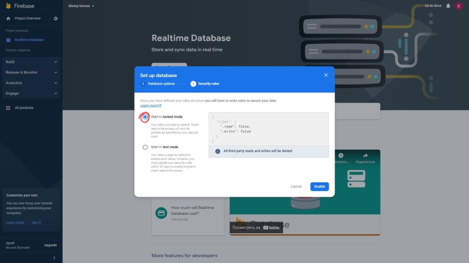Open the Learn more link in dialog

point(149,106)
